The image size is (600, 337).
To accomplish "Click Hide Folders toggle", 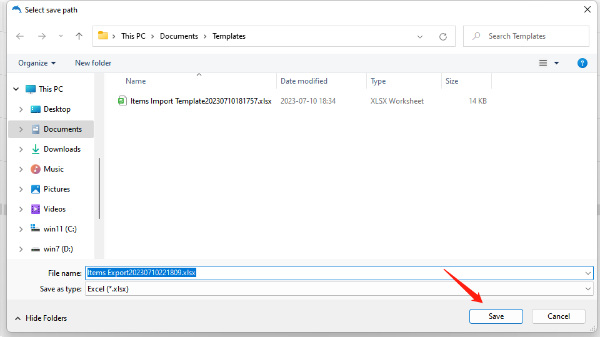I will point(41,318).
